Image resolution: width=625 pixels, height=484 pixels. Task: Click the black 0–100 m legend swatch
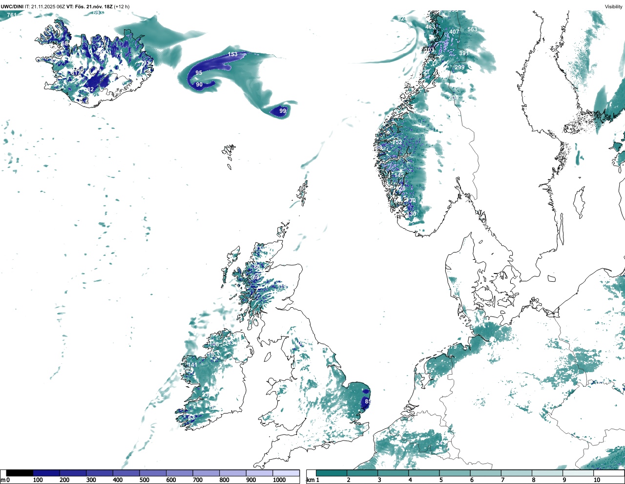20,473
